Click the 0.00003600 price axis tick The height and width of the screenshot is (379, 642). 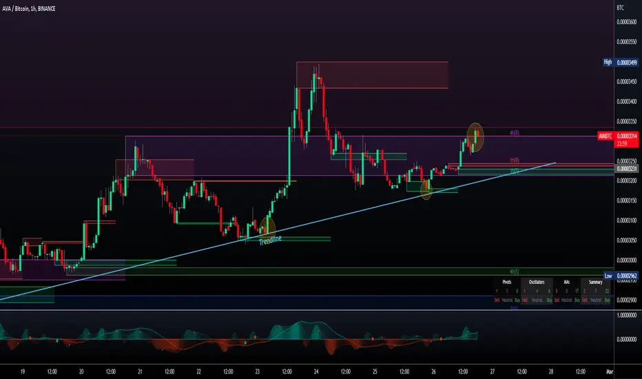click(x=627, y=22)
